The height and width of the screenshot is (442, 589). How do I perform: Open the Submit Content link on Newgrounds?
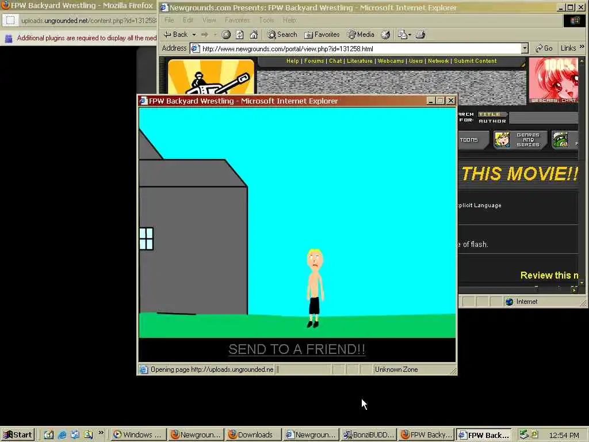pos(475,61)
